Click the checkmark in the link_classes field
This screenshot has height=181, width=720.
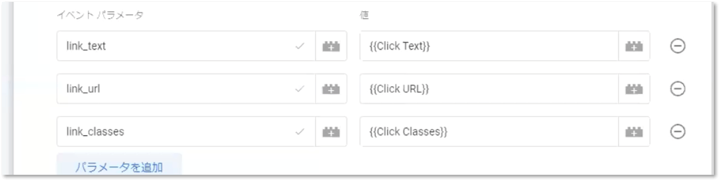coord(300,132)
